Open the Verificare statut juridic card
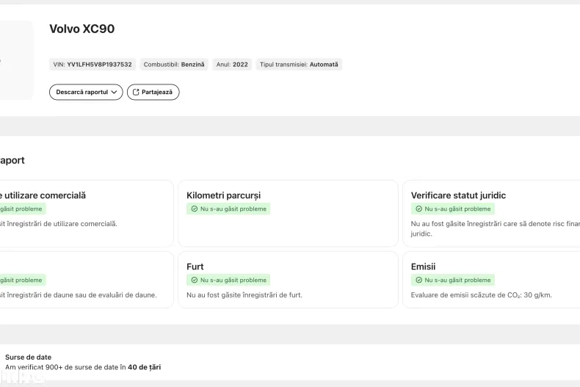 pos(490,214)
